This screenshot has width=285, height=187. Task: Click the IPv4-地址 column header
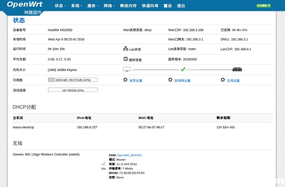(84, 118)
